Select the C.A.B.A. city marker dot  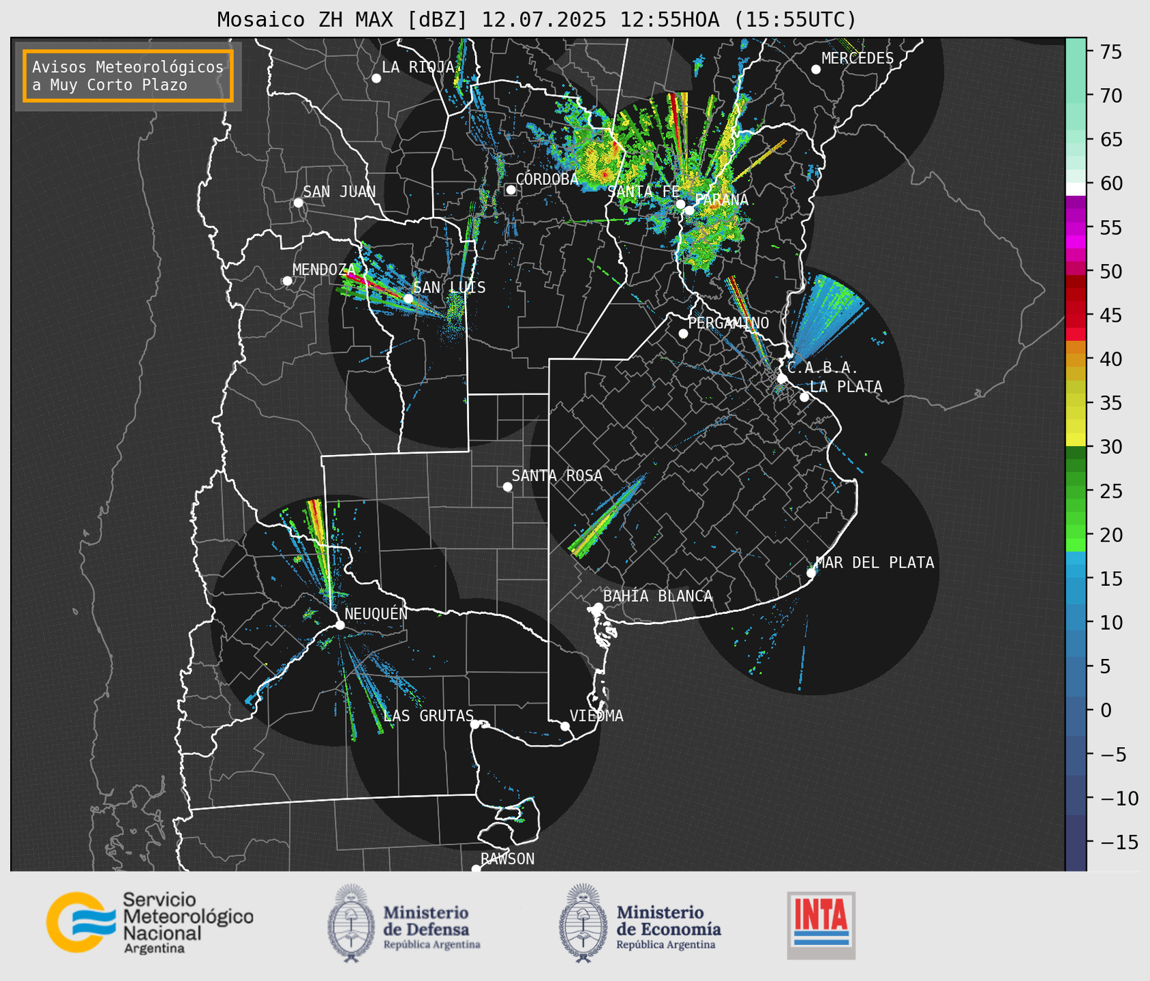782,379
